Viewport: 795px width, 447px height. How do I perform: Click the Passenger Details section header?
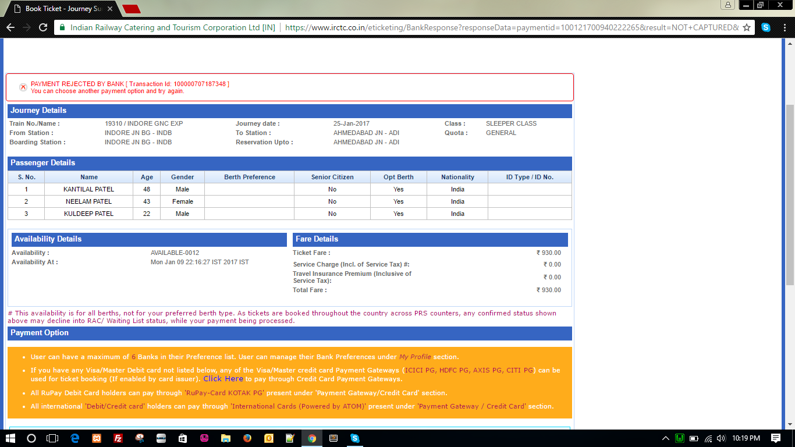(x=290, y=163)
